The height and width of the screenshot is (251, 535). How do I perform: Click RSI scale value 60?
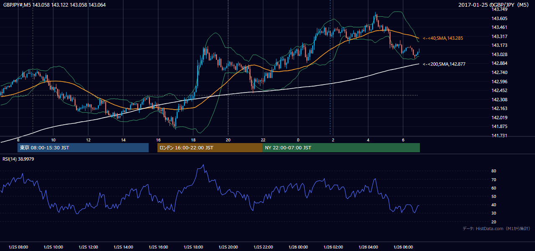(494, 188)
